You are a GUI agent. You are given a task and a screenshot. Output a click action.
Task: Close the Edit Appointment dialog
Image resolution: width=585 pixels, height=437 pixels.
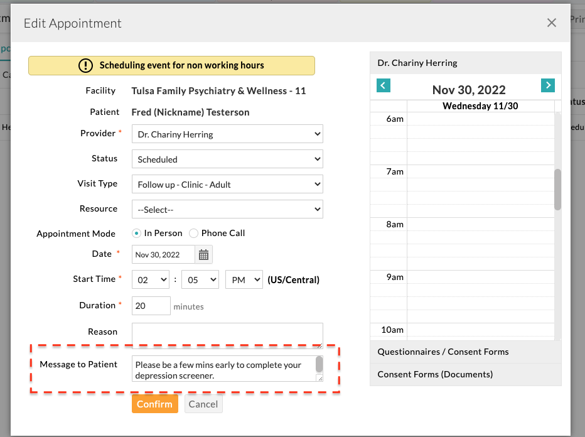pos(551,23)
